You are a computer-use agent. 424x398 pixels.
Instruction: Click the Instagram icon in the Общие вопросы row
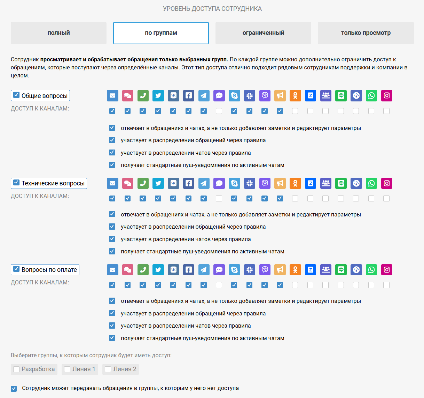click(x=387, y=95)
